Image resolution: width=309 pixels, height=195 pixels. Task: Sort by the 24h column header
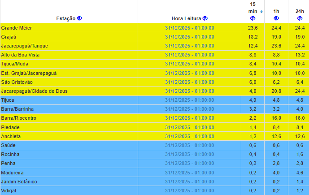click(300, 11)
